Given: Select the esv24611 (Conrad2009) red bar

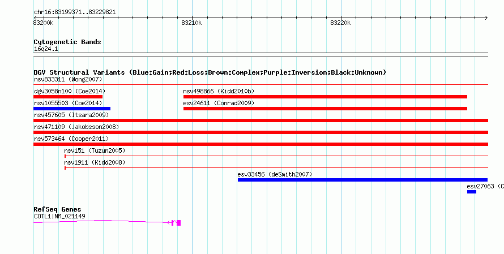Looking at the screenshot, I should click(325, 109).
